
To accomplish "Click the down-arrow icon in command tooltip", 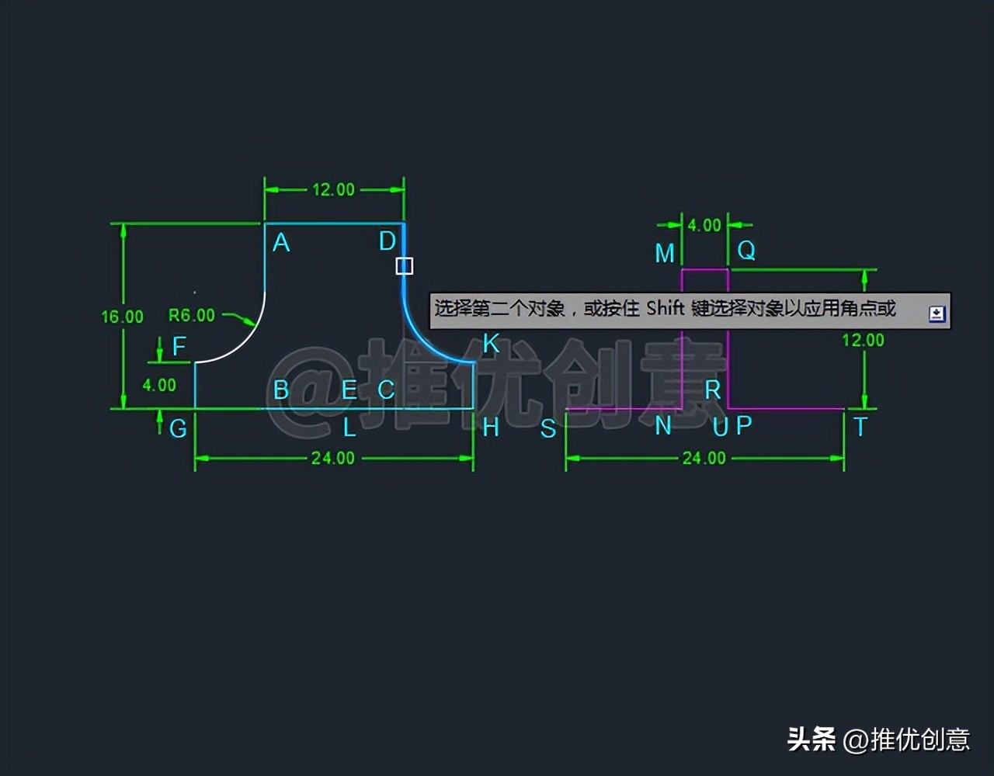I will pos(937,314).
